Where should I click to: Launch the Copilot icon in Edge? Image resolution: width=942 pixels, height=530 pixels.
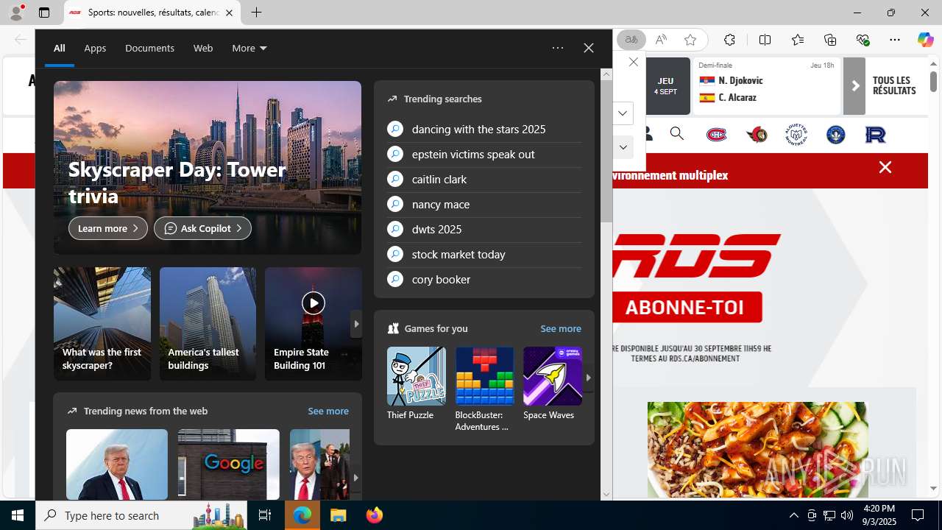pos(925,40)
